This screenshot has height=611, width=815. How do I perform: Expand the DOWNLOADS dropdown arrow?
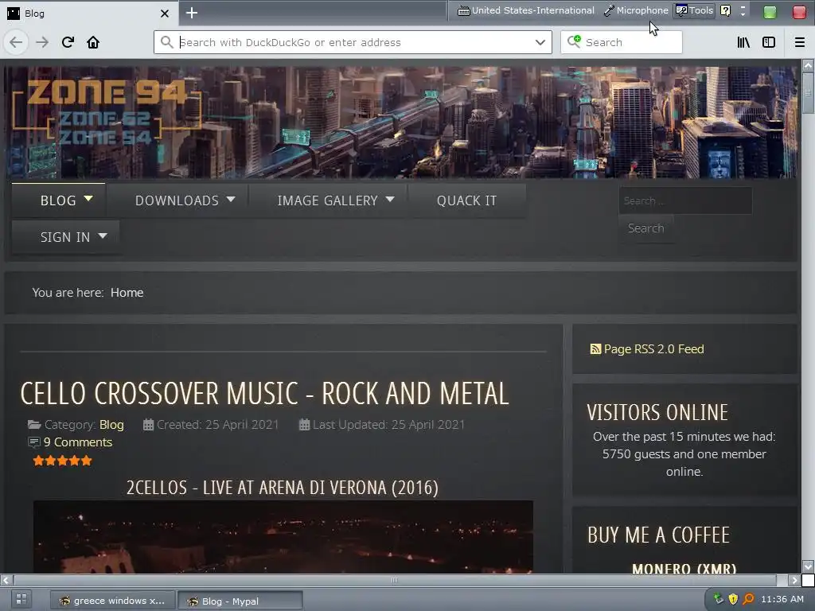(x=231, y=199)
